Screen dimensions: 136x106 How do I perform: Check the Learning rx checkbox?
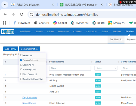(x=21, y=65)
